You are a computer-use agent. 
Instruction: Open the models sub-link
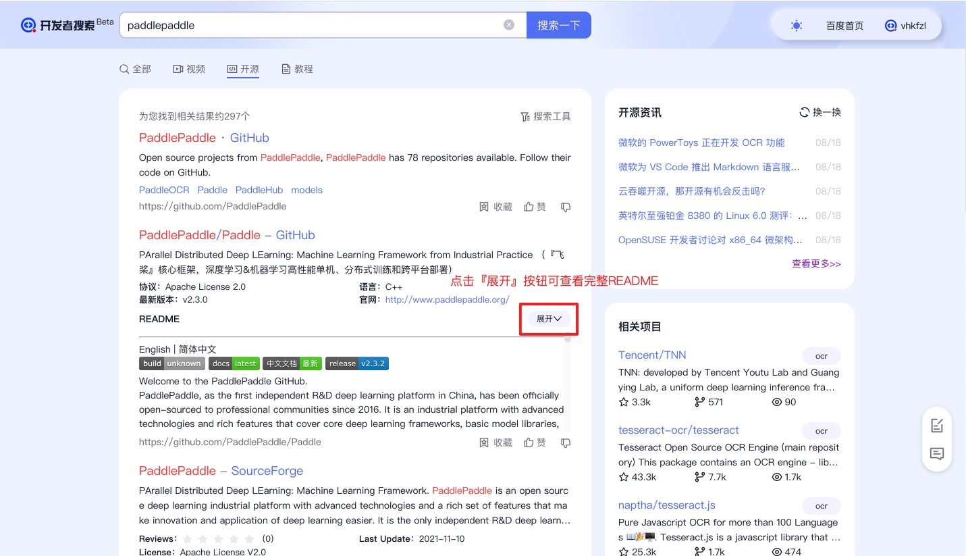307,190
